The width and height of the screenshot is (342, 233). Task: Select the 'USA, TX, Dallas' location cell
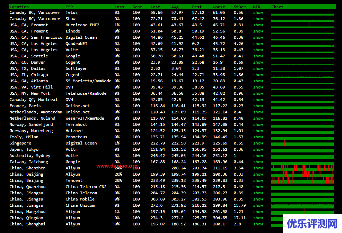[27, 68]
